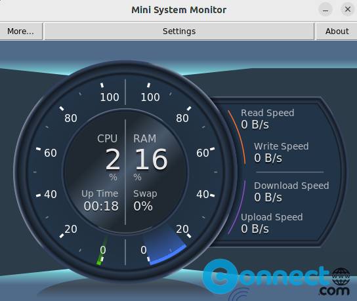This screenshot has height=301, width=357.
Task: Click the Mini System Monitor title bar
Action: pos(178,10)
